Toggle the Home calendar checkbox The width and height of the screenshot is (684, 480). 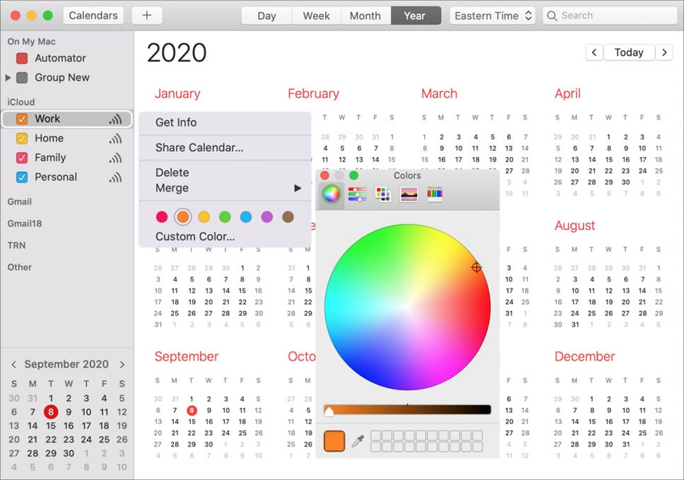pos(22,139)
